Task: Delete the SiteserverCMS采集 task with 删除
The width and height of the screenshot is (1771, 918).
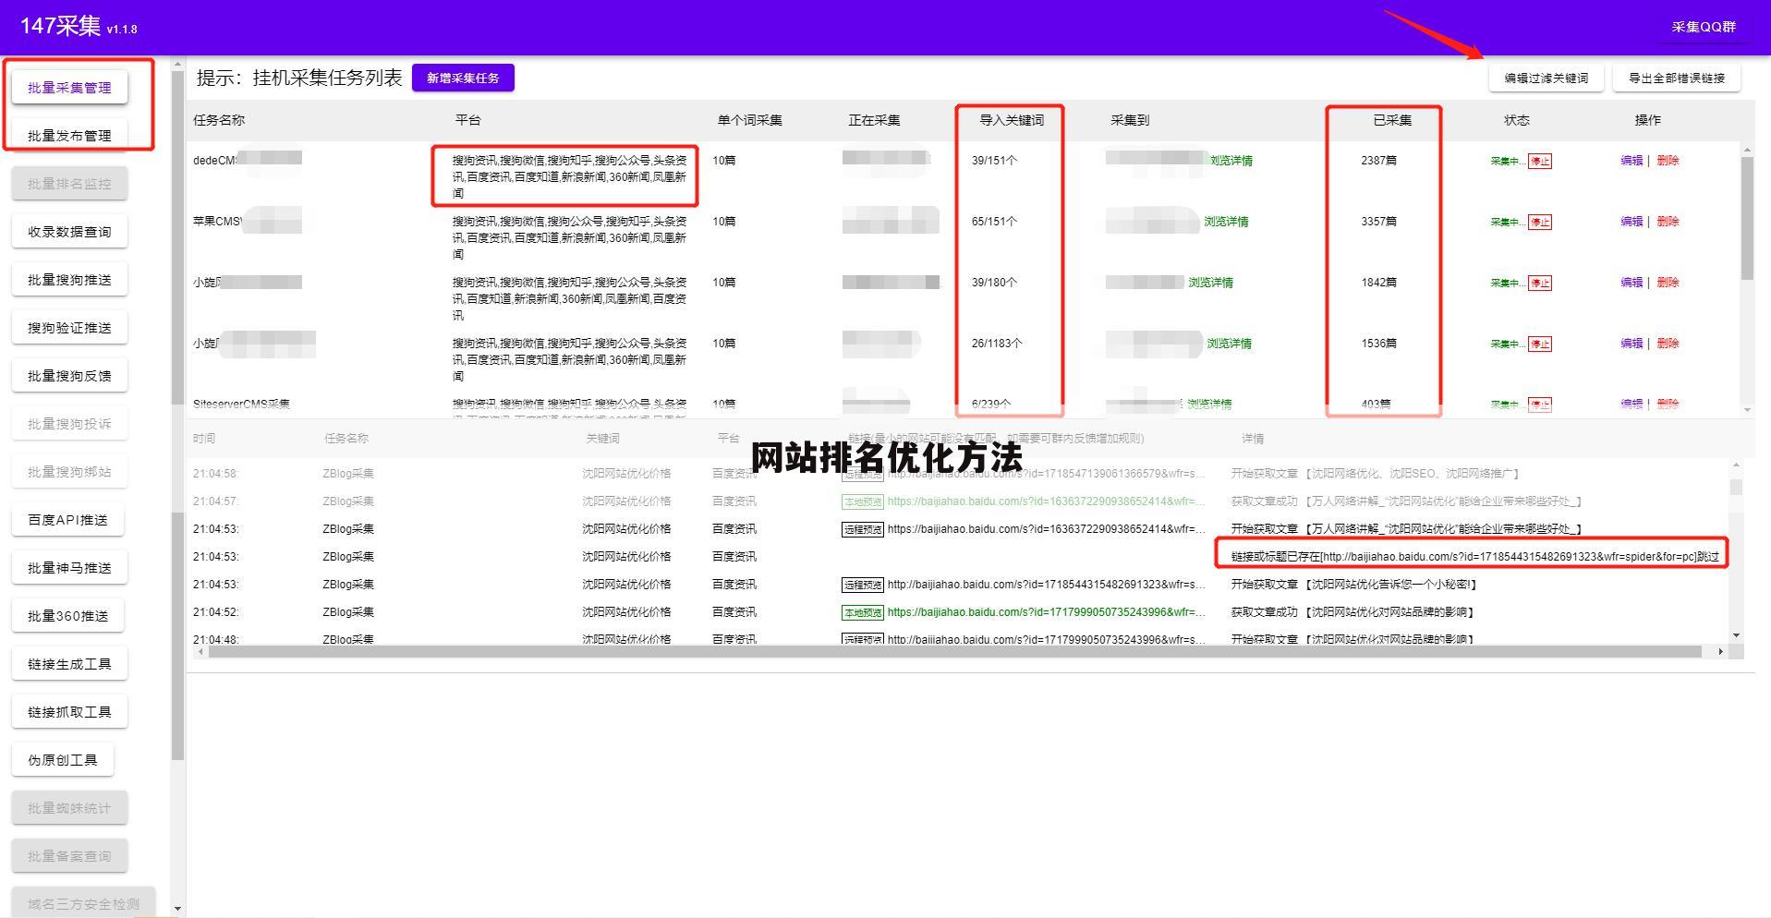Action: [1668, 405]
